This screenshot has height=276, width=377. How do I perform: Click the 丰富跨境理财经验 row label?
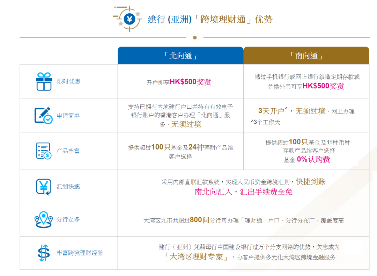point(80,253)
